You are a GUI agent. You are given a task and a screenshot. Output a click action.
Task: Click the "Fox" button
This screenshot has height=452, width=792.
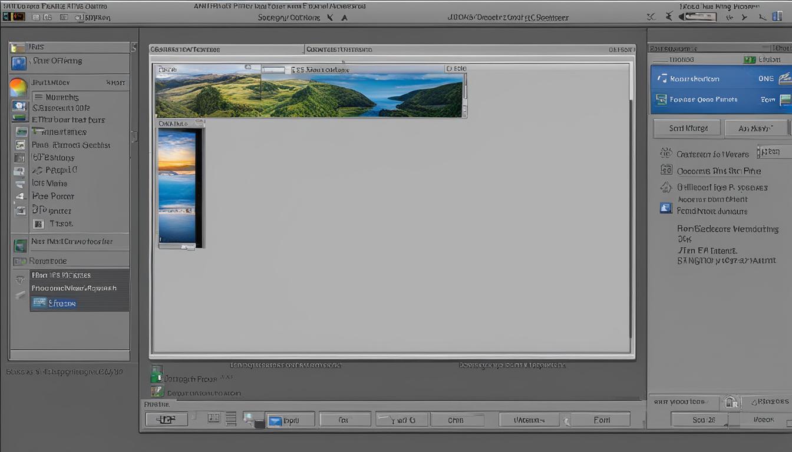(345, 420)
